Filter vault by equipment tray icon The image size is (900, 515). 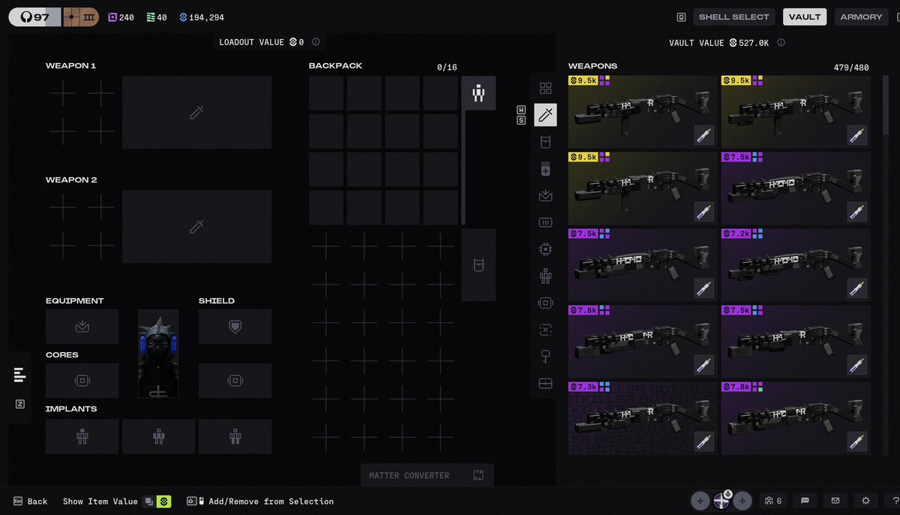coord(545,196)
